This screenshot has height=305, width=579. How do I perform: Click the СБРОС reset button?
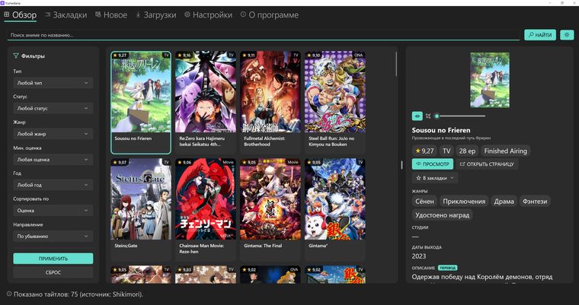pyautogui.click(x=53, y=272)
